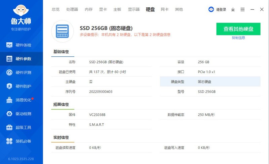Click the 型号 value SSD 256GB
269x164 pixels.
[x=207, y=92]
